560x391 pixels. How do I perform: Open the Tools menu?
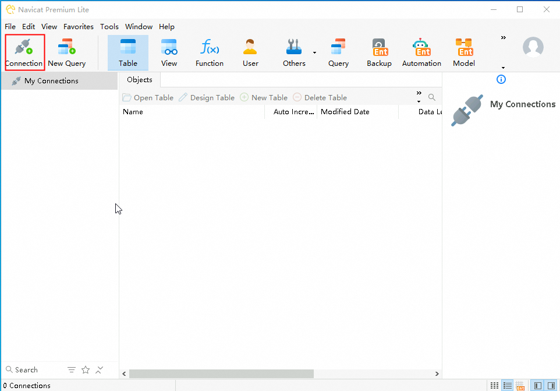[109, 26]
